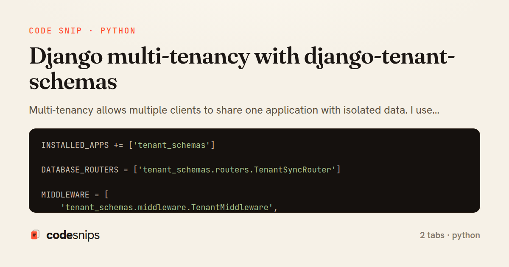Click the codesnips logo icon

(35, 235)
